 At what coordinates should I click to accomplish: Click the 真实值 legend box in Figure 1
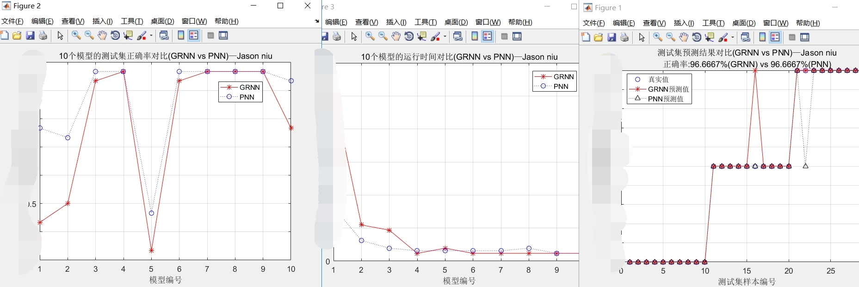[x=659, y=89]
